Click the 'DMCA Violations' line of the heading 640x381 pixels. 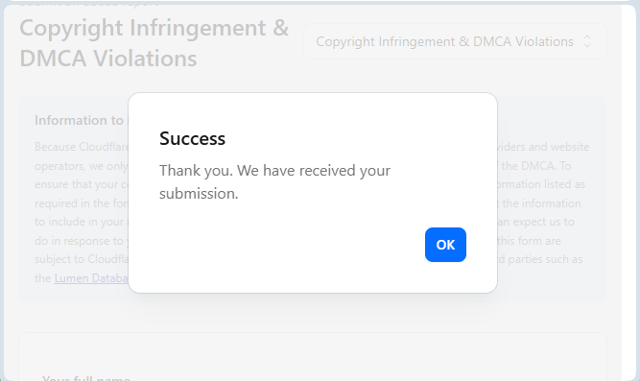click(108, 59)
